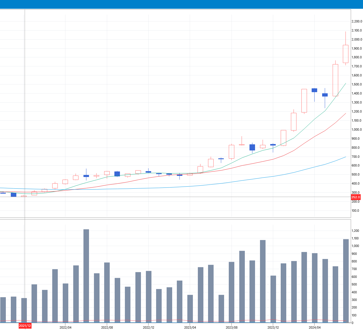The height and width of the screenshot is (333, 363).
Task: Click the 500.0 price axis label
Action: [x=355, y=175]
